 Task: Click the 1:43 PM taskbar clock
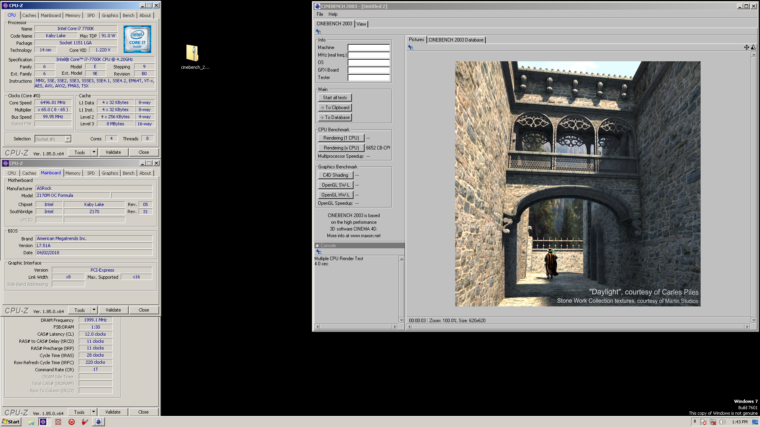point(739,422)
